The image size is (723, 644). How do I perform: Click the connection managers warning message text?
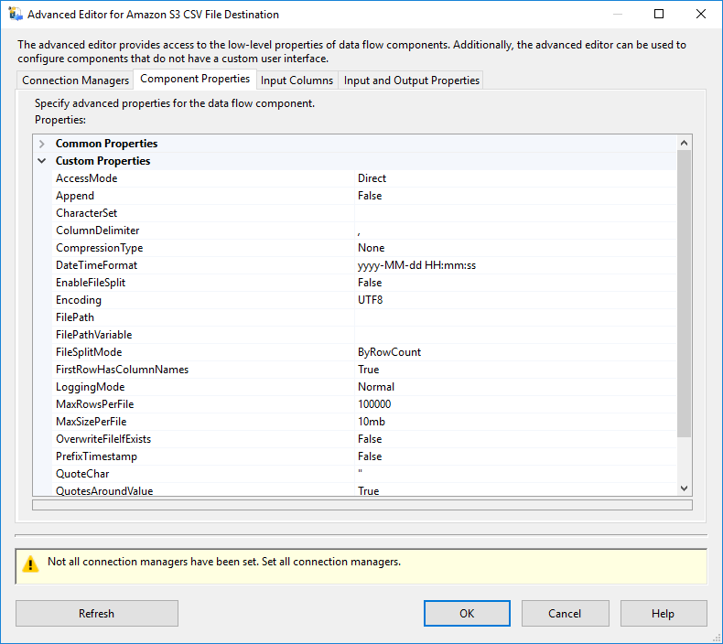(224, 562)
